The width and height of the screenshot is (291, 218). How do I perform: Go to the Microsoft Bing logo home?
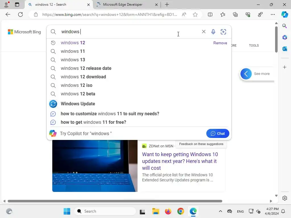(x=24, y=32)
